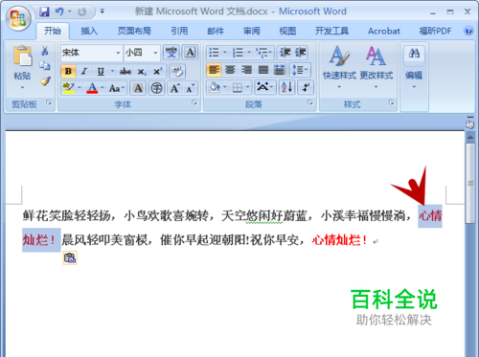Screen dimensions: 479x357
Task: Open the font color dropdown arrow
Action: pyautogui.click(x=103, y=88)
